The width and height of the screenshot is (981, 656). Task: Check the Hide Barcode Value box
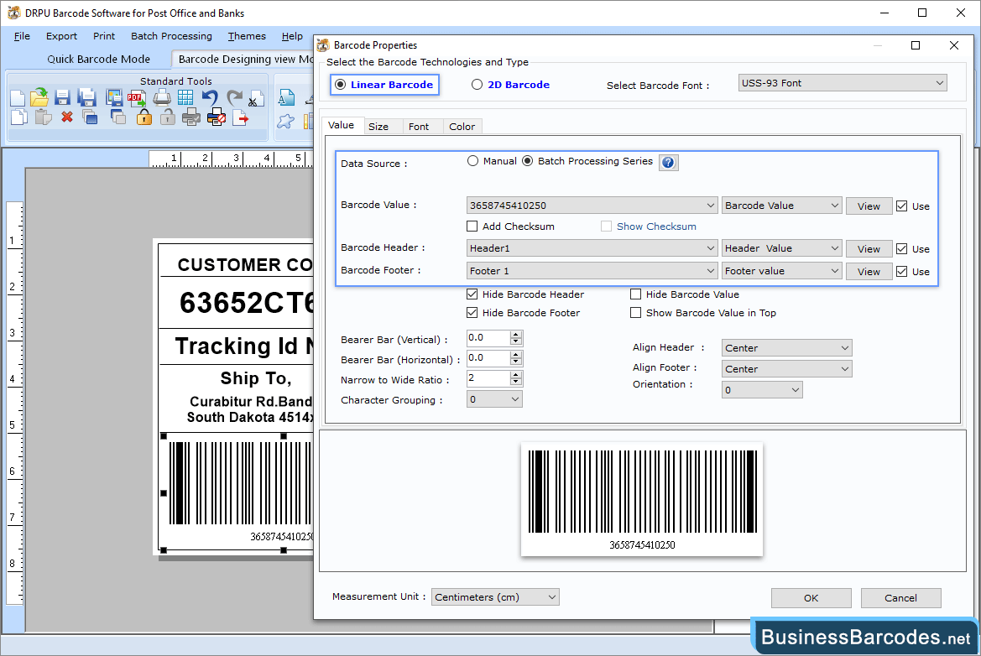[x=635, y=294]
